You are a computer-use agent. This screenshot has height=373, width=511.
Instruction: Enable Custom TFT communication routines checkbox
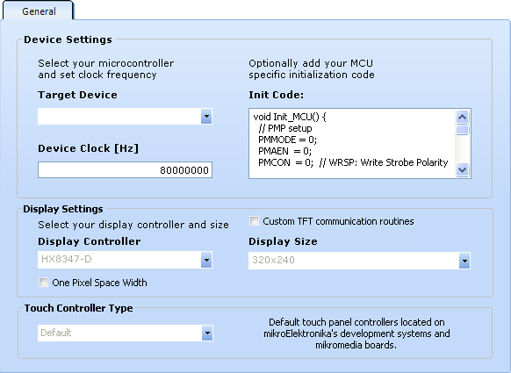coord(254,221)
